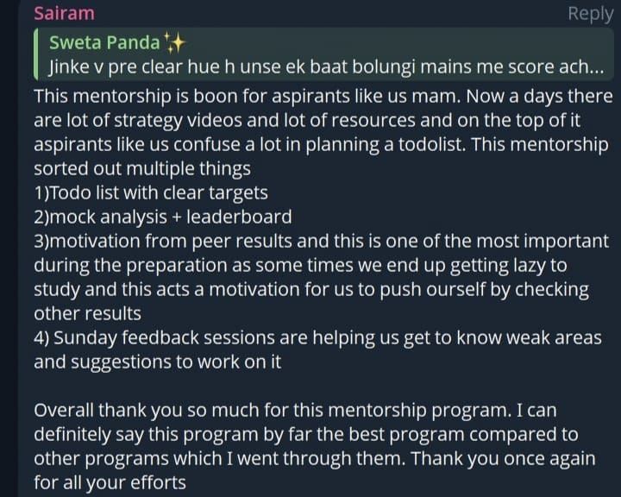Click the green vertical quote bar
The width and height of the screenshot is (621, 497).
coord(35,53)
